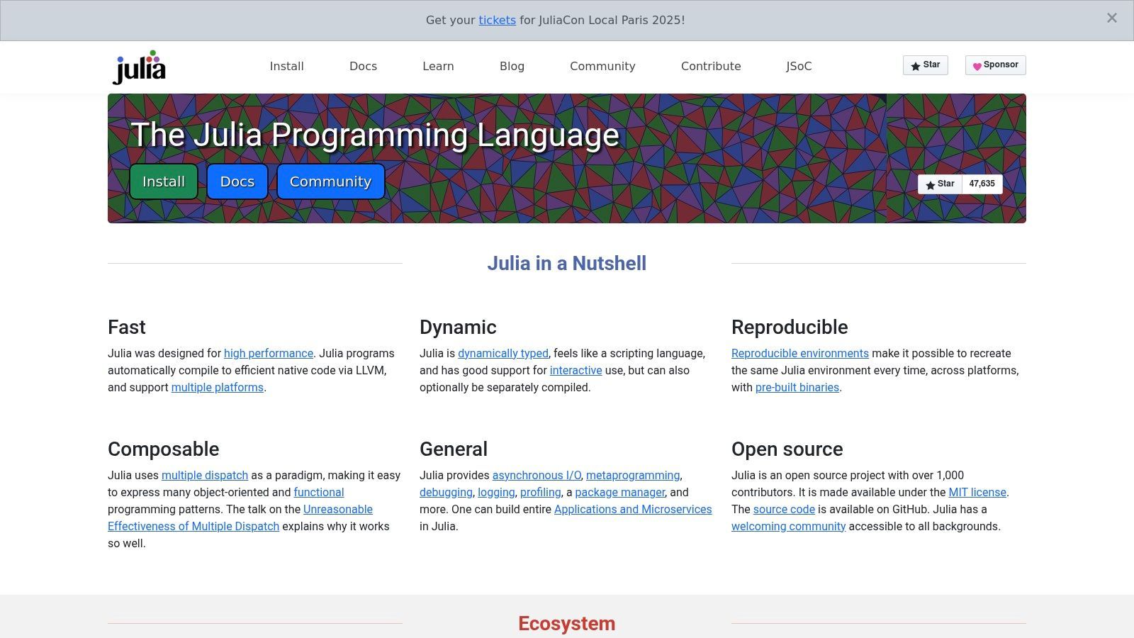Open the package manager link
The height and width of the screenshot is (638, 1134).
click(620, 492)
